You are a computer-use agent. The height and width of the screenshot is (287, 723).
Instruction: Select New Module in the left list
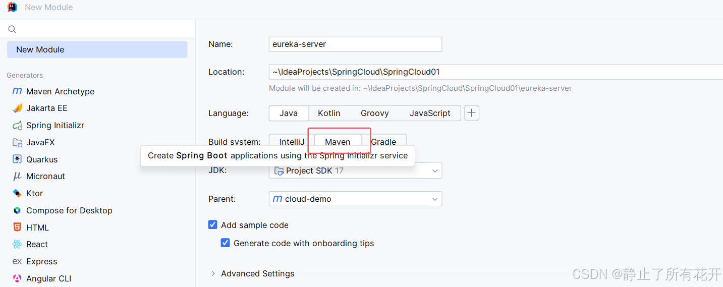[97, 49]
